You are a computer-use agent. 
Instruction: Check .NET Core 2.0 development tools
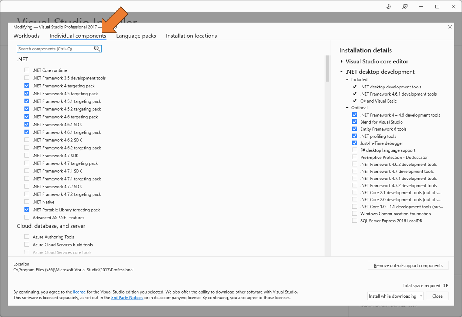tap(355, 199)
